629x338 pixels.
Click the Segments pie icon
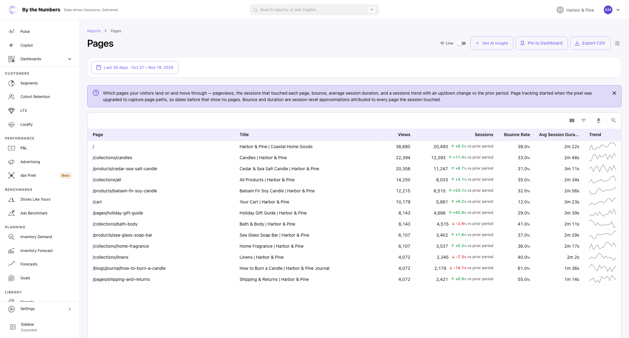(11, 83)
